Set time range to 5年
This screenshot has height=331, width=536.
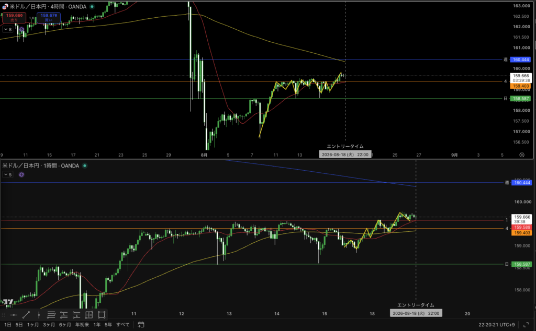pos(108,325)
